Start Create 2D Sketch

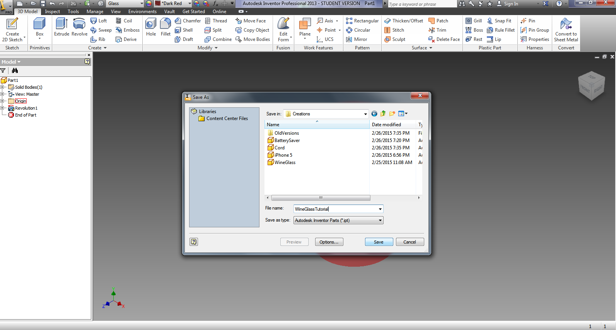pyautogui.click(x=12, y=29)
